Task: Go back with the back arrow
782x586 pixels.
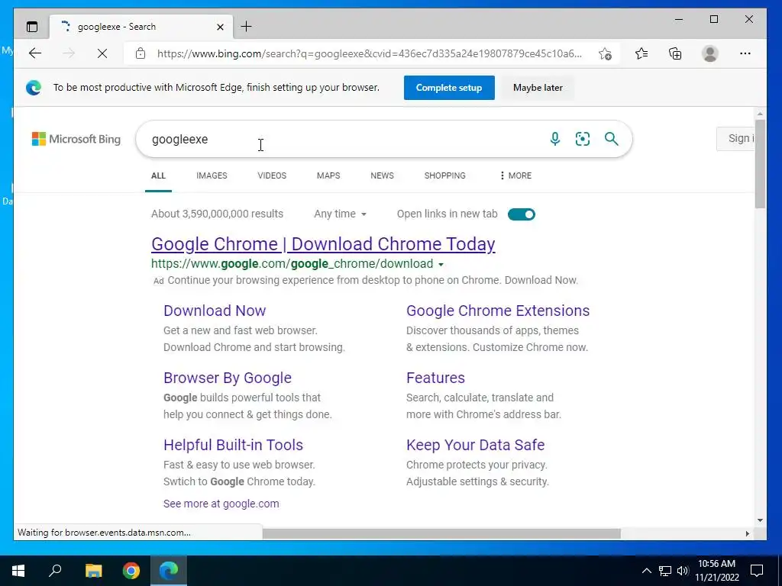Action: tap(35, 53)
